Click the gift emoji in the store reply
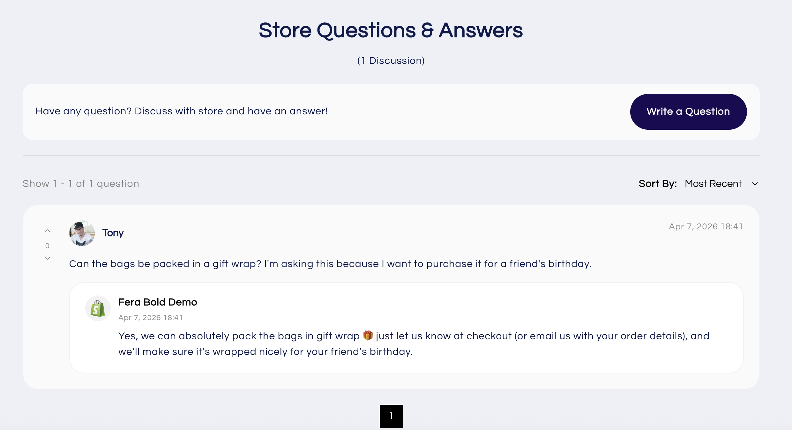The height and width of the screenshot is (430, 792). (368, 336)
